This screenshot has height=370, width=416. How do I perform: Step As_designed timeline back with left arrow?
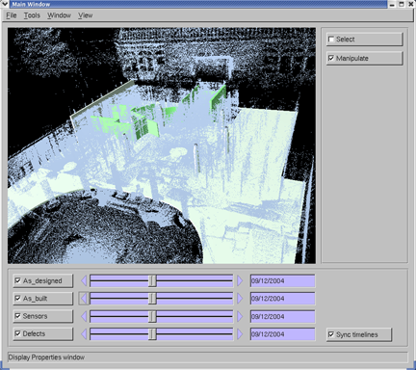pyautogui.click(x=84, y=281)
